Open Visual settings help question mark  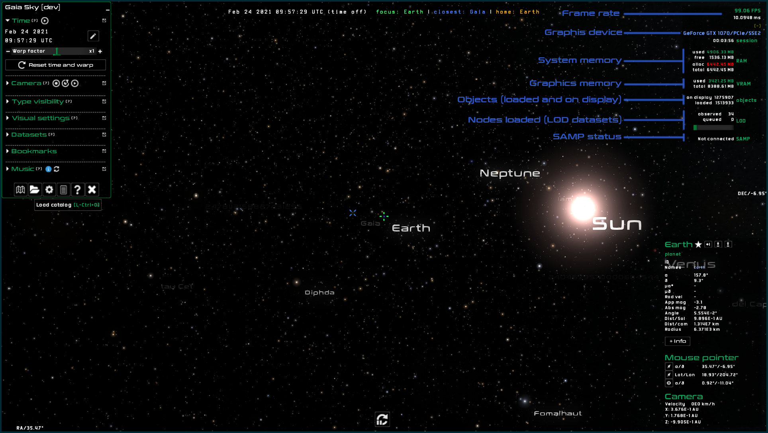tap(74, 118)
